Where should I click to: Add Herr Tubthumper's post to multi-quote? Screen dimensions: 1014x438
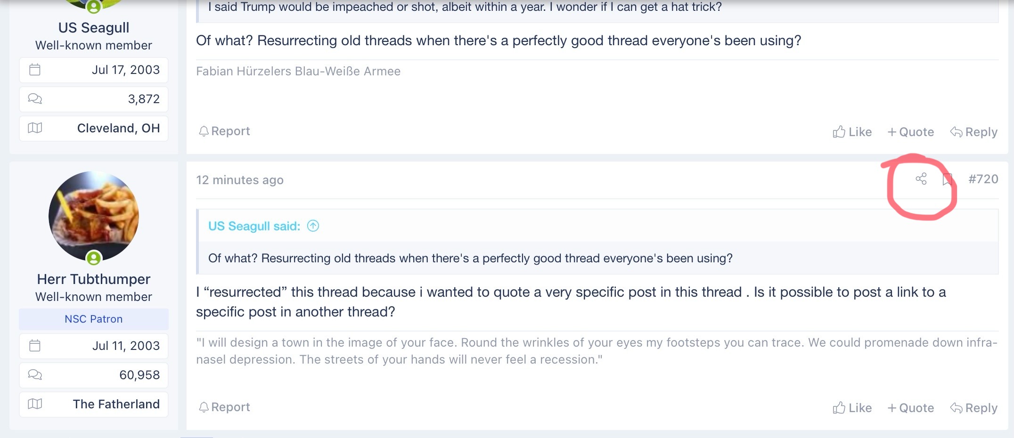pos(910,408)
